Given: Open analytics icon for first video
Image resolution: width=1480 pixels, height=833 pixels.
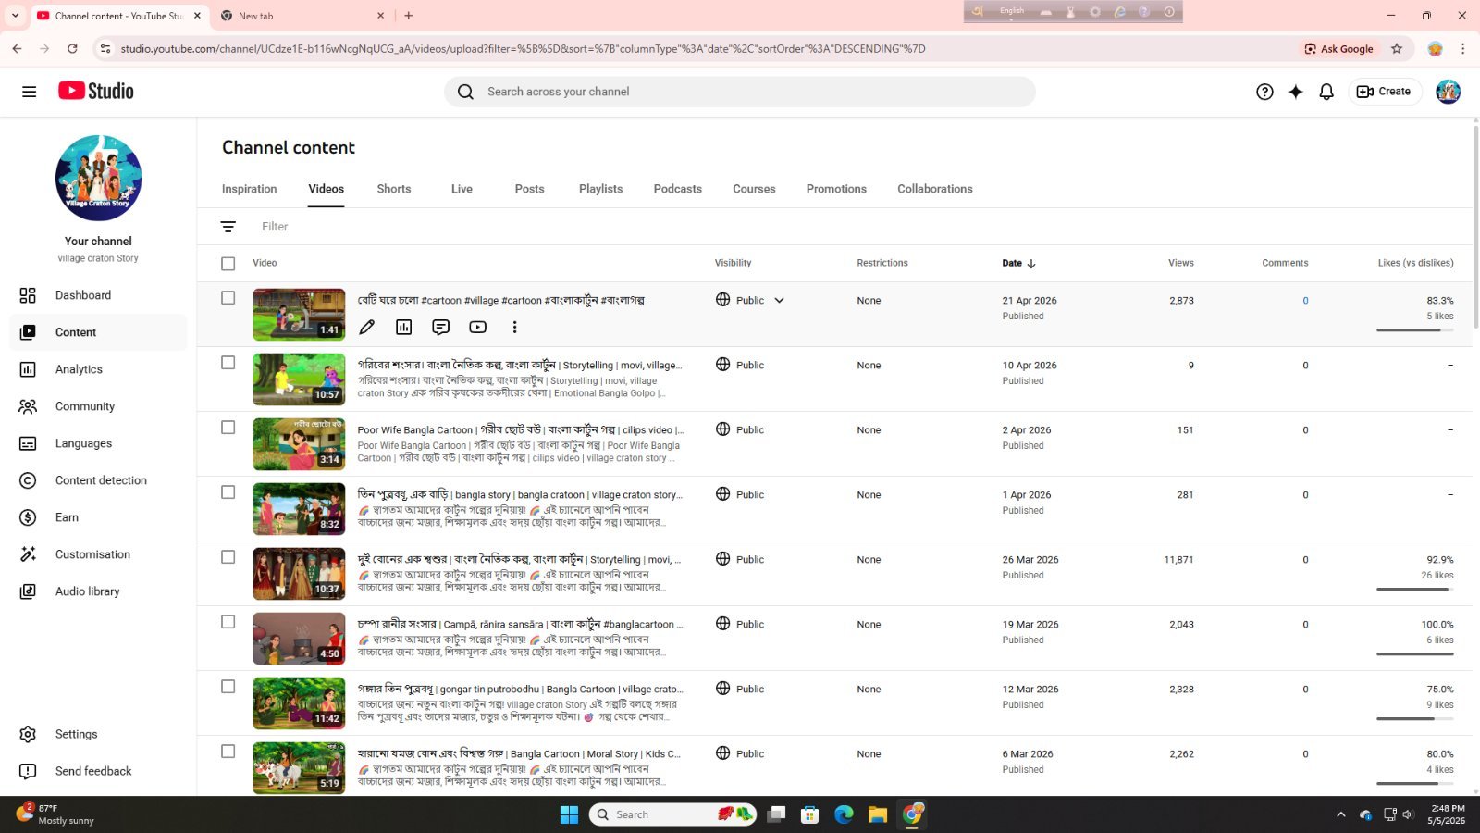Looking at the screenshot, I should (x=404, y=327).
